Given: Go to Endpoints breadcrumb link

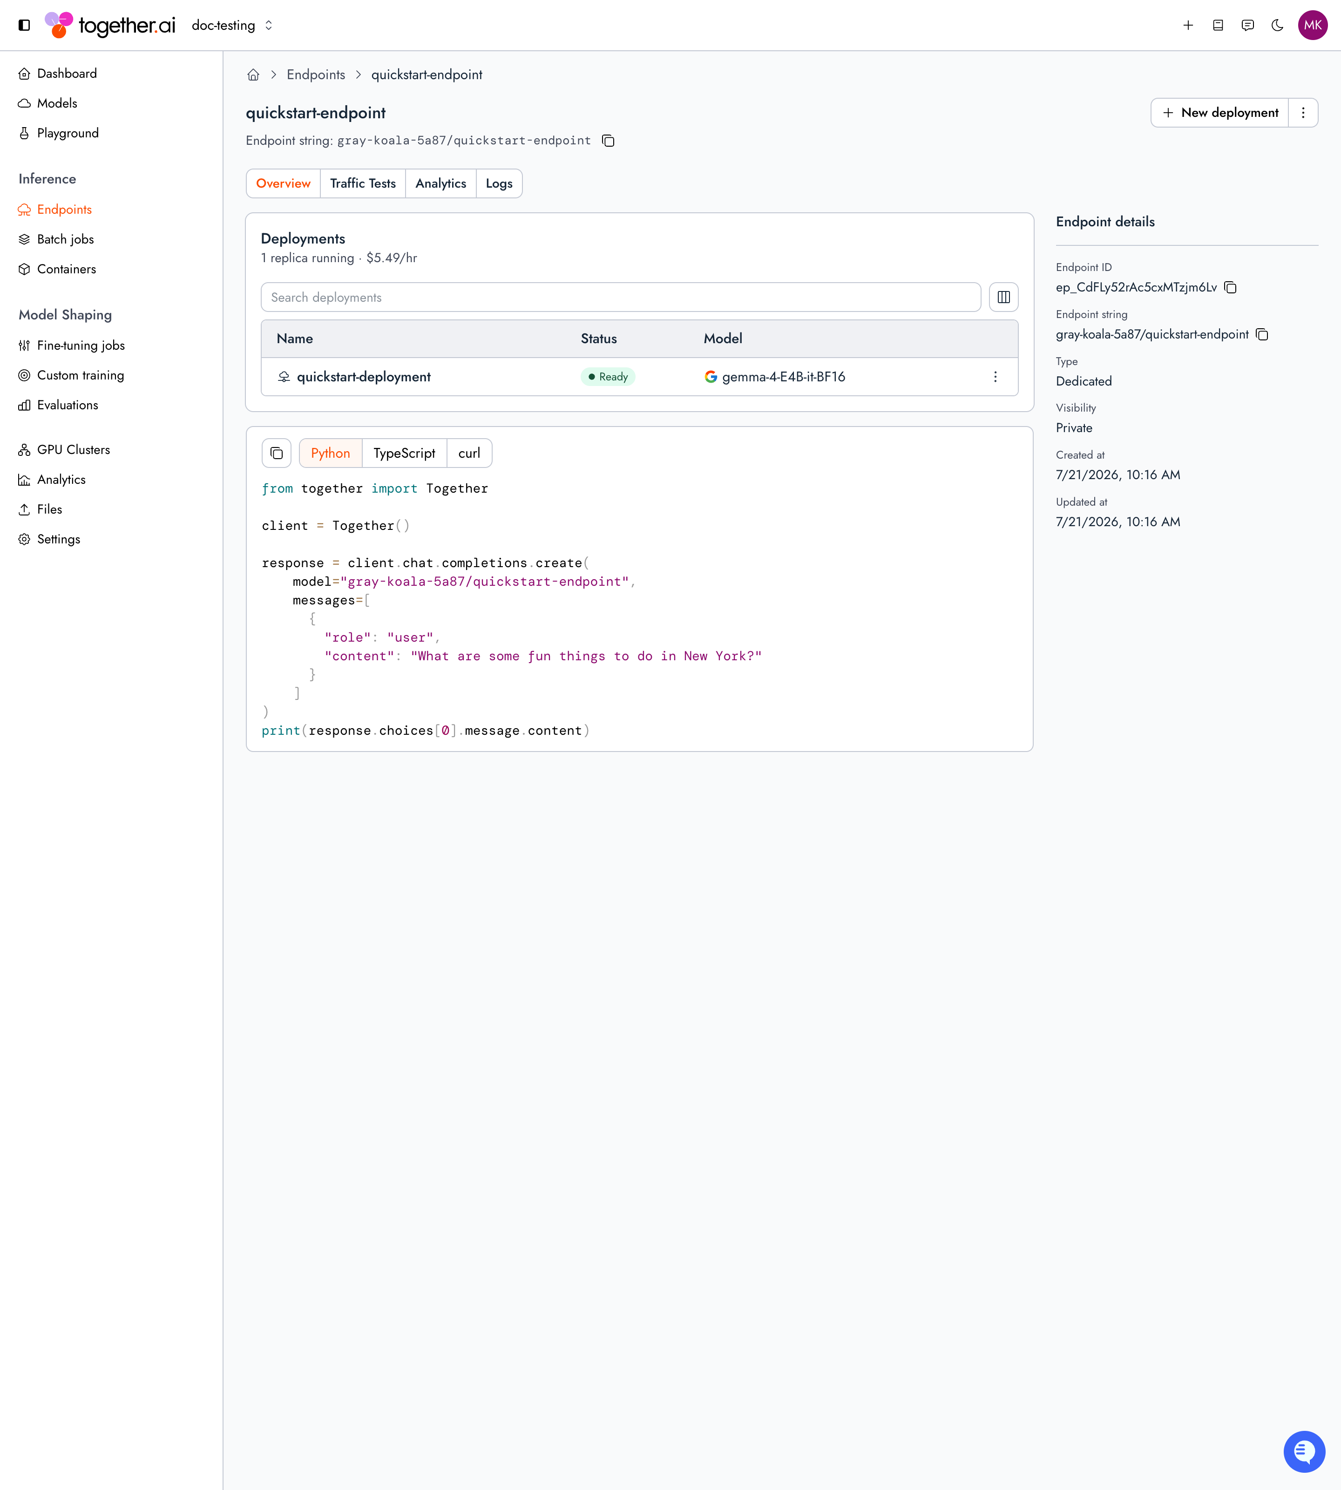Looking at the screenshot, I should point(316,75).
